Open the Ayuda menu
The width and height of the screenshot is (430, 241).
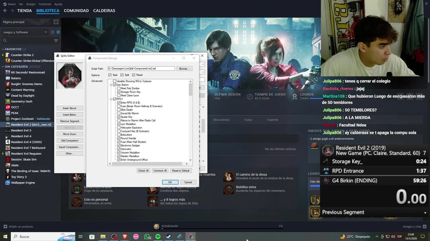click(x=58, y=4)
